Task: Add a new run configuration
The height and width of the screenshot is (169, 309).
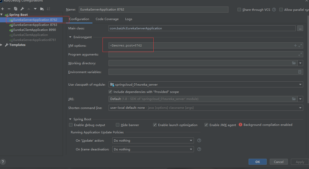Action: click(3, 9)
